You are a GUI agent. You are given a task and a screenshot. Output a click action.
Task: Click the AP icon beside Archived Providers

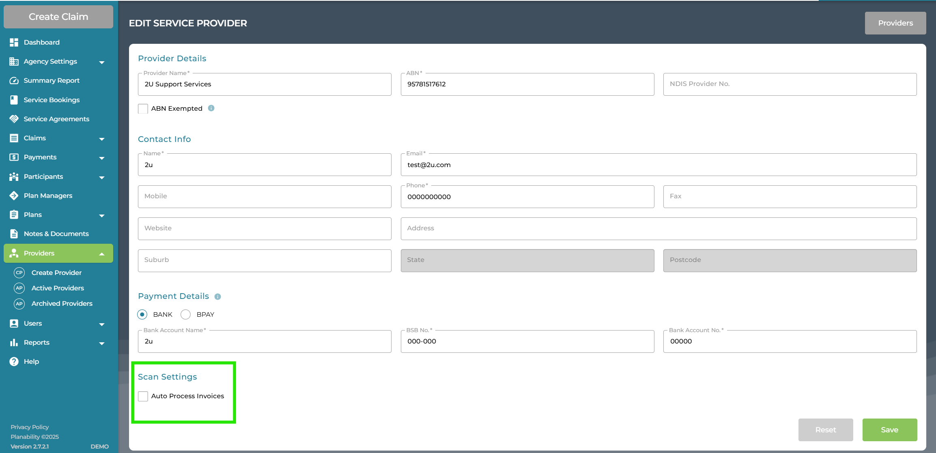pos(19,303)
